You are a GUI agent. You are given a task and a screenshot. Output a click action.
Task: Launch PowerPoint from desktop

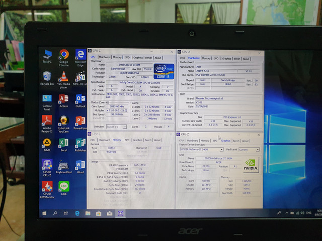pyautogui.click(x=80, y=123)
